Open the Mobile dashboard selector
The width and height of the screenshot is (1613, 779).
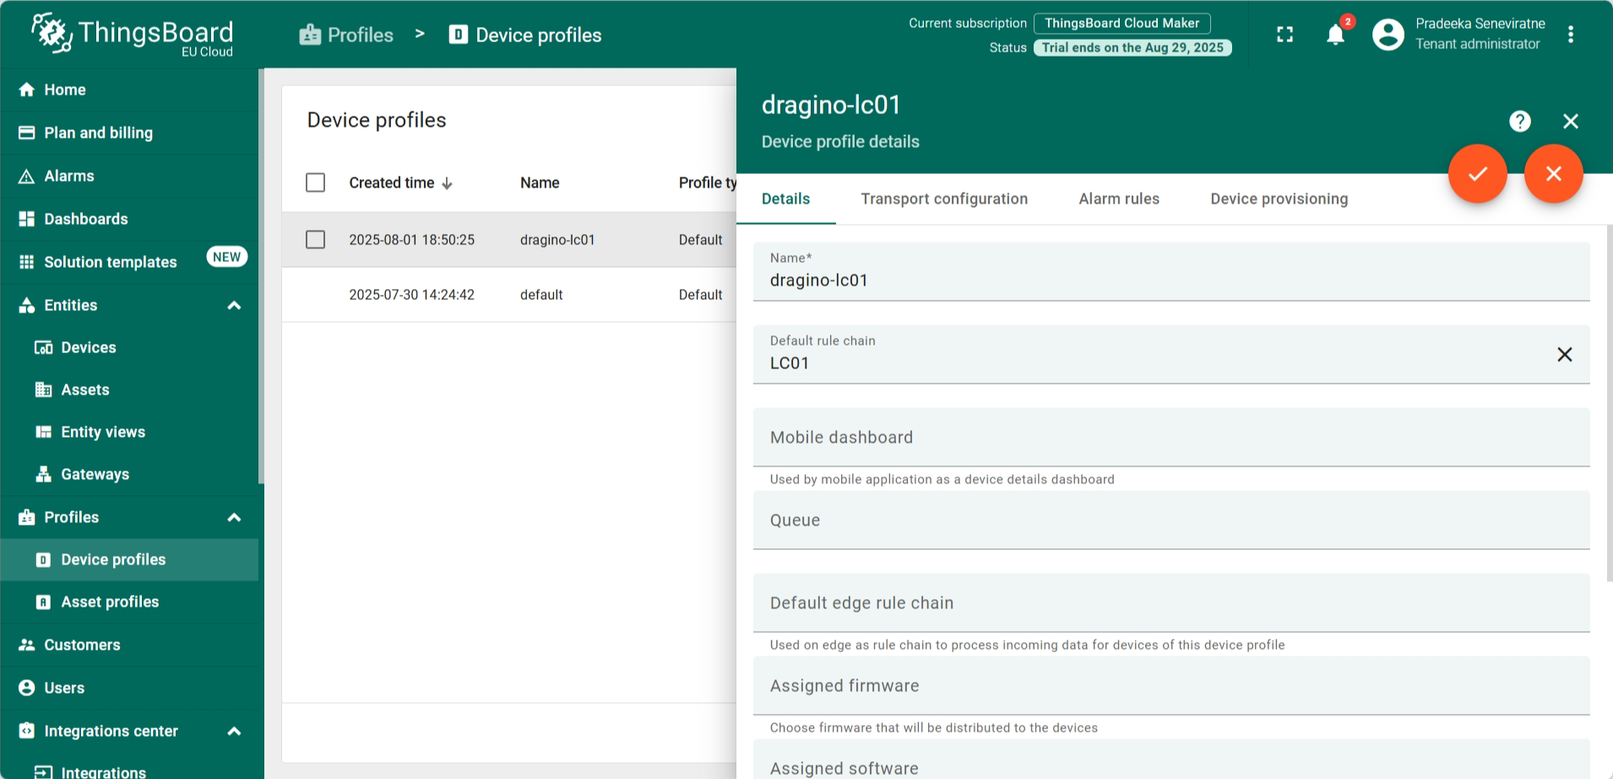pos(1171,438)
